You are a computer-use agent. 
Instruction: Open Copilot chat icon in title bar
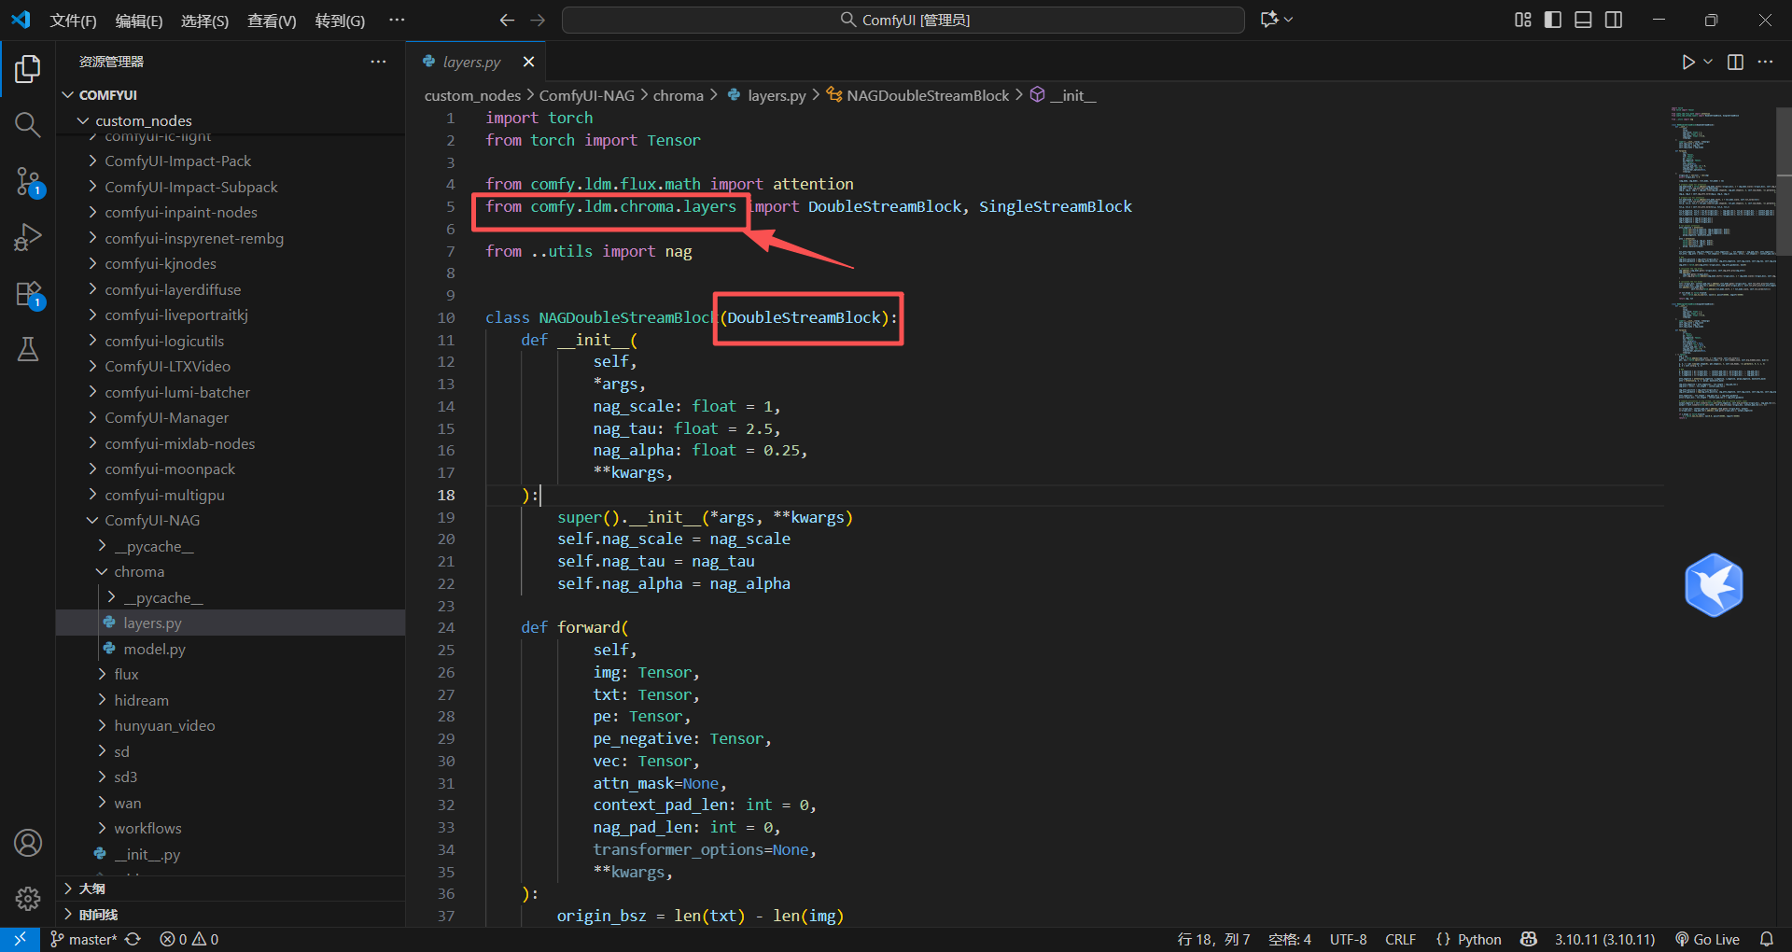pyautogui.click(x=1269, y=20)
